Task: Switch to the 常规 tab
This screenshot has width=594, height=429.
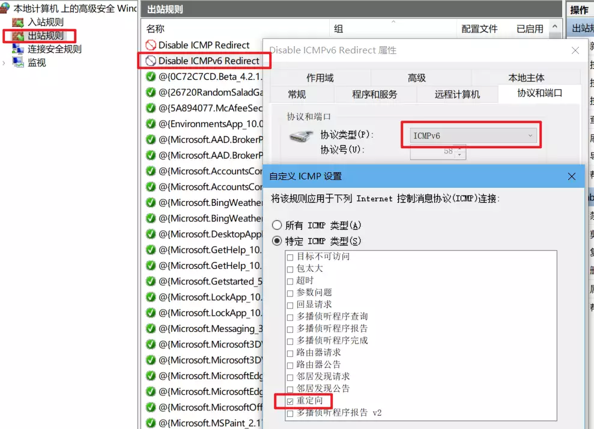Action: coord(297,94)
